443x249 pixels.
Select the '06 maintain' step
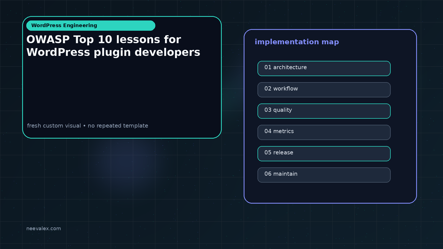(324, 175)
